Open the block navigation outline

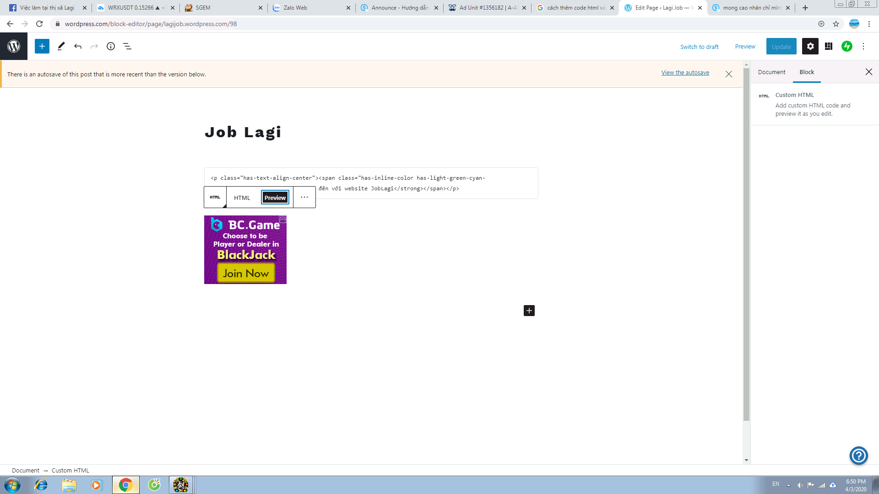[127, 46]
